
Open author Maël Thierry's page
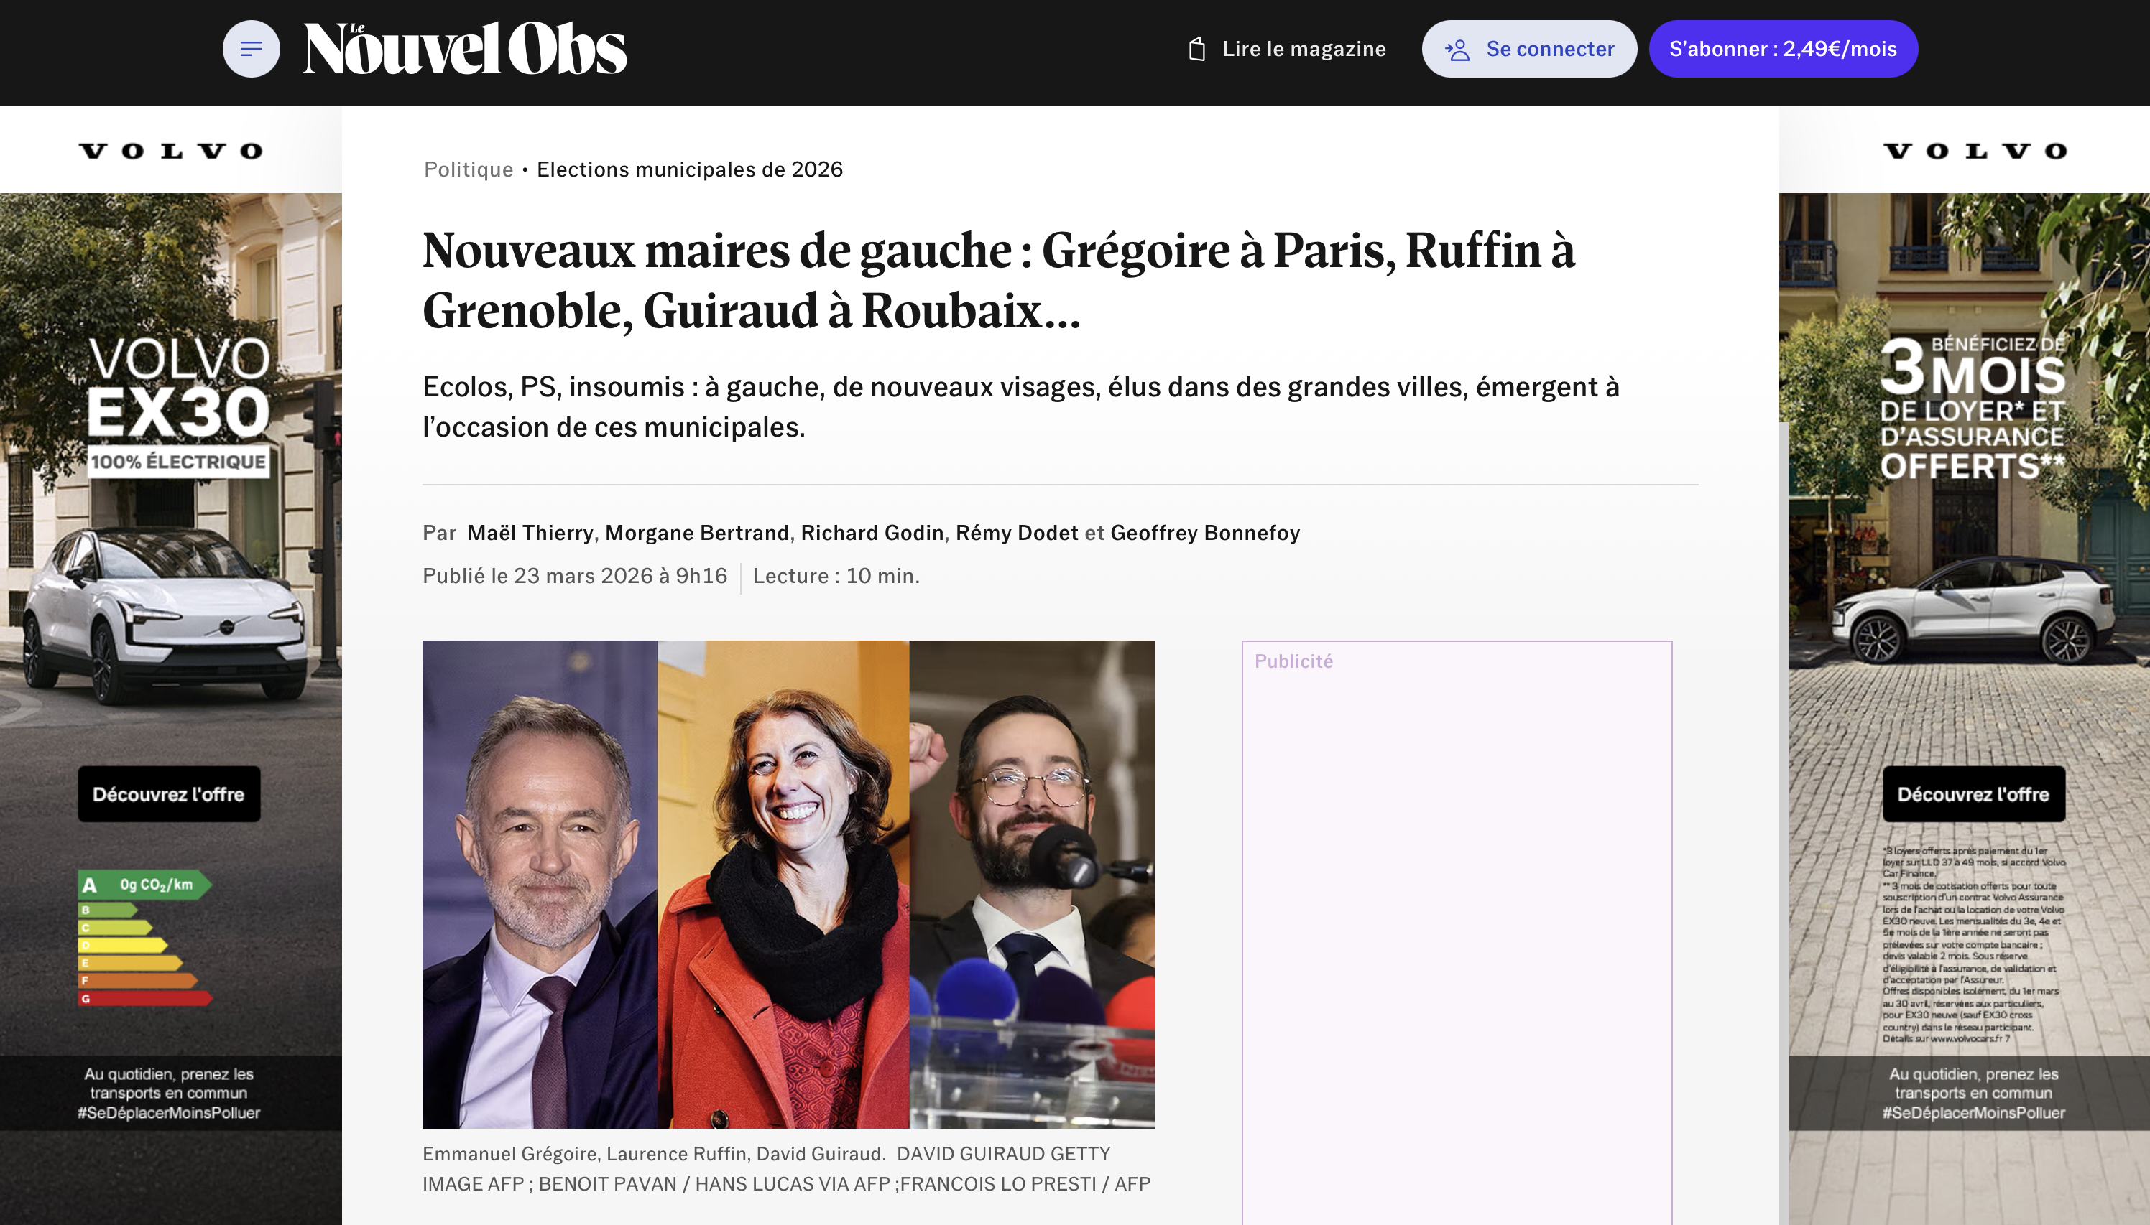pyautogui.click(x=530, y=533)
